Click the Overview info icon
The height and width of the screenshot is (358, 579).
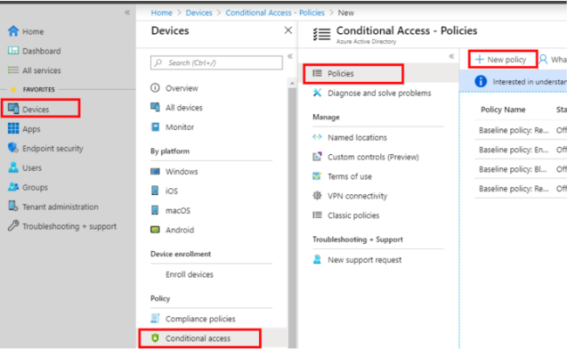(155, 88)
